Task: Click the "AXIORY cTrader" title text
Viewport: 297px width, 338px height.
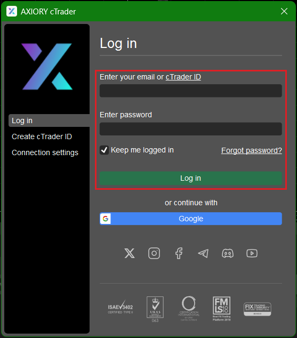Action: 49,12
